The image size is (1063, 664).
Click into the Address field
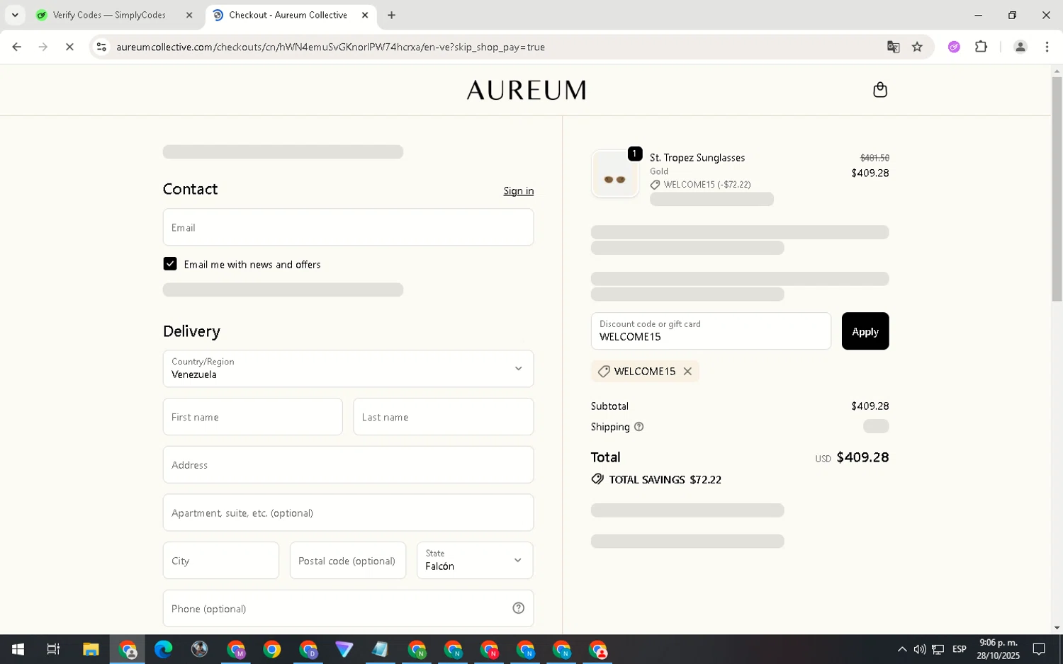point(348,464)
